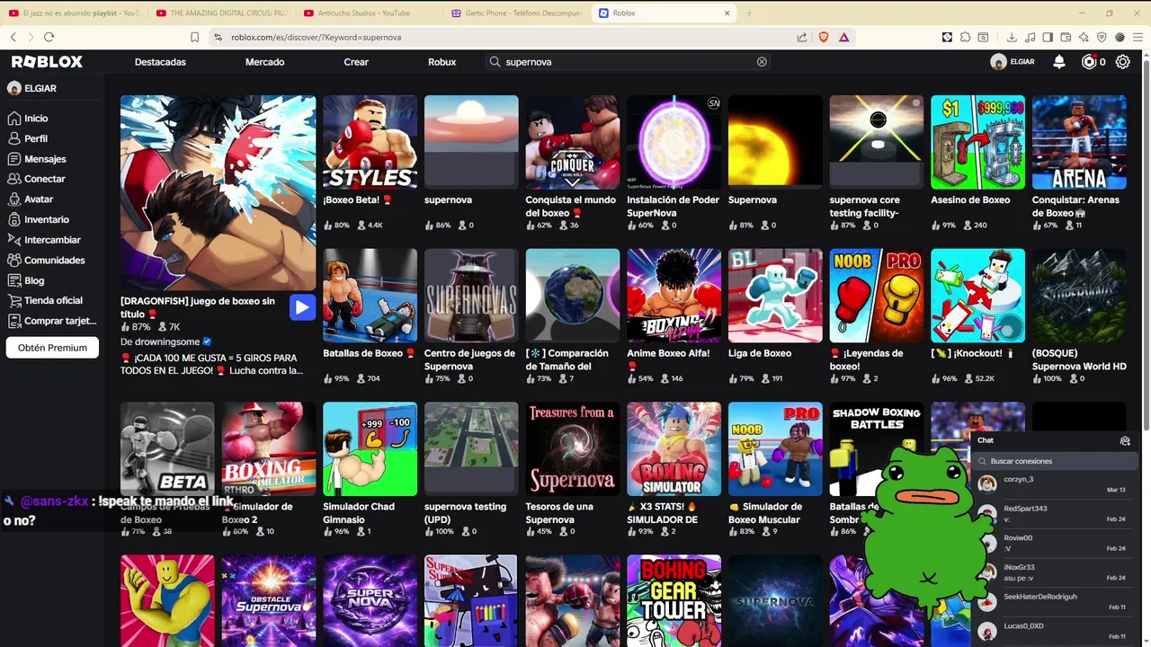Screen dimensions: 1151x647
Task: Click the Buscar conexiones chat search field
Action: pos(1055,461)
